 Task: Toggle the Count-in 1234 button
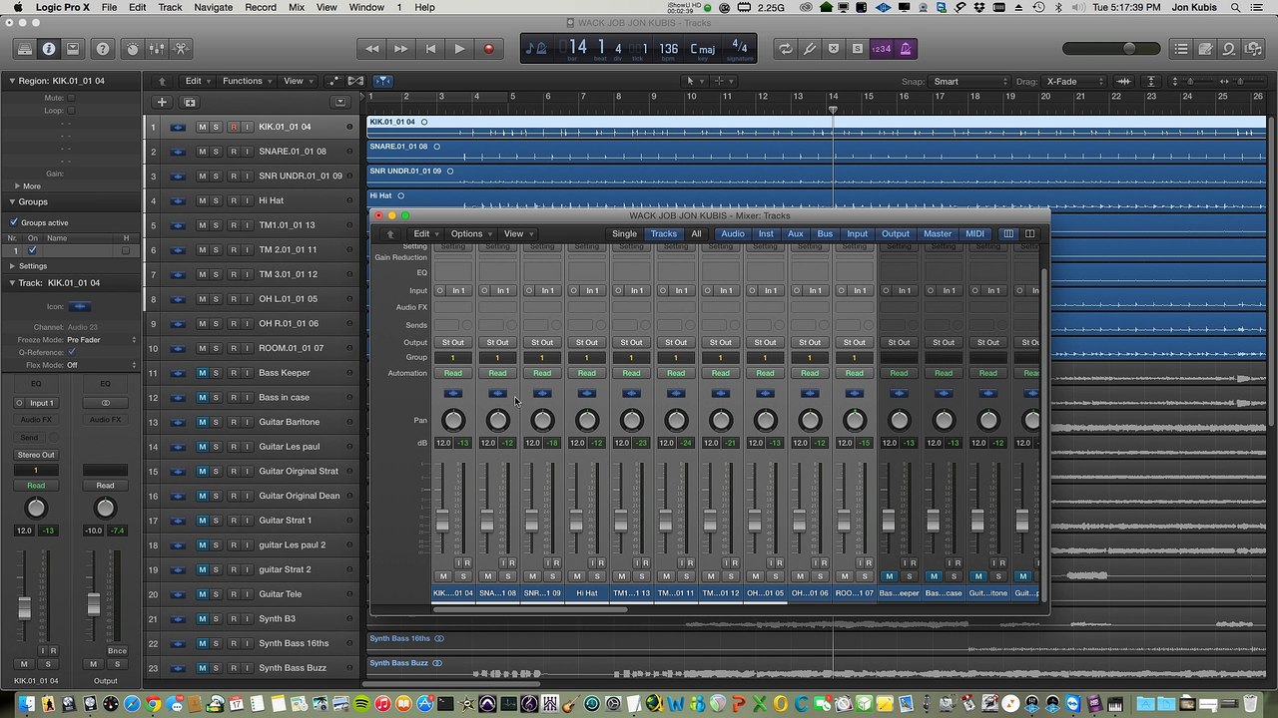click(x=882, y=48)
